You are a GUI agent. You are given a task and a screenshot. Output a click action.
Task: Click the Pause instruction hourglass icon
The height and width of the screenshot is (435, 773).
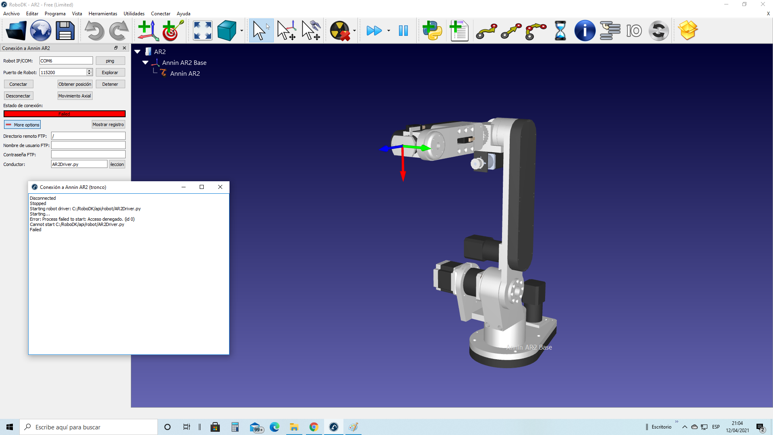[560, 31]
